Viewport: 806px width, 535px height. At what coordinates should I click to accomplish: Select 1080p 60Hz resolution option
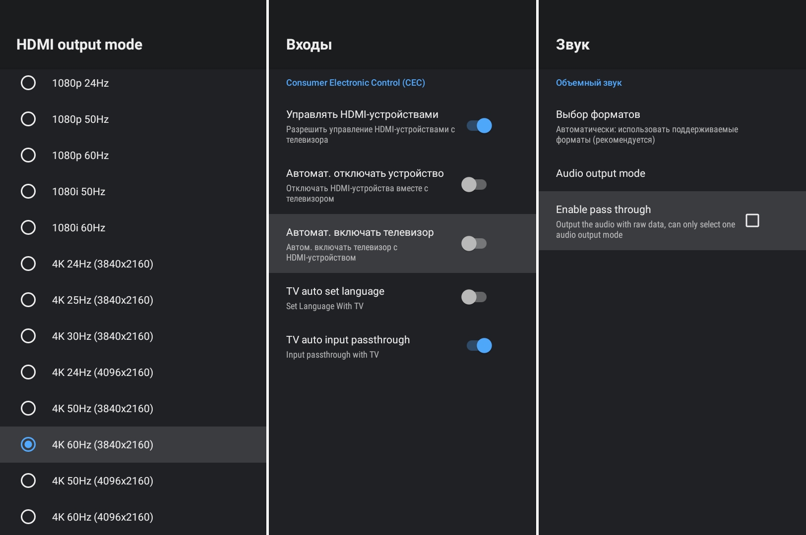pyautogui.click(x=28, y=155)
